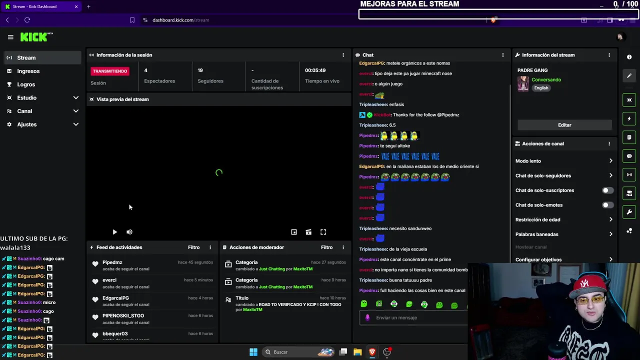Screen dimensions: 640x360
Task: Click the broadcast signal icon in the right toolbar
Action: pos(629,174)
